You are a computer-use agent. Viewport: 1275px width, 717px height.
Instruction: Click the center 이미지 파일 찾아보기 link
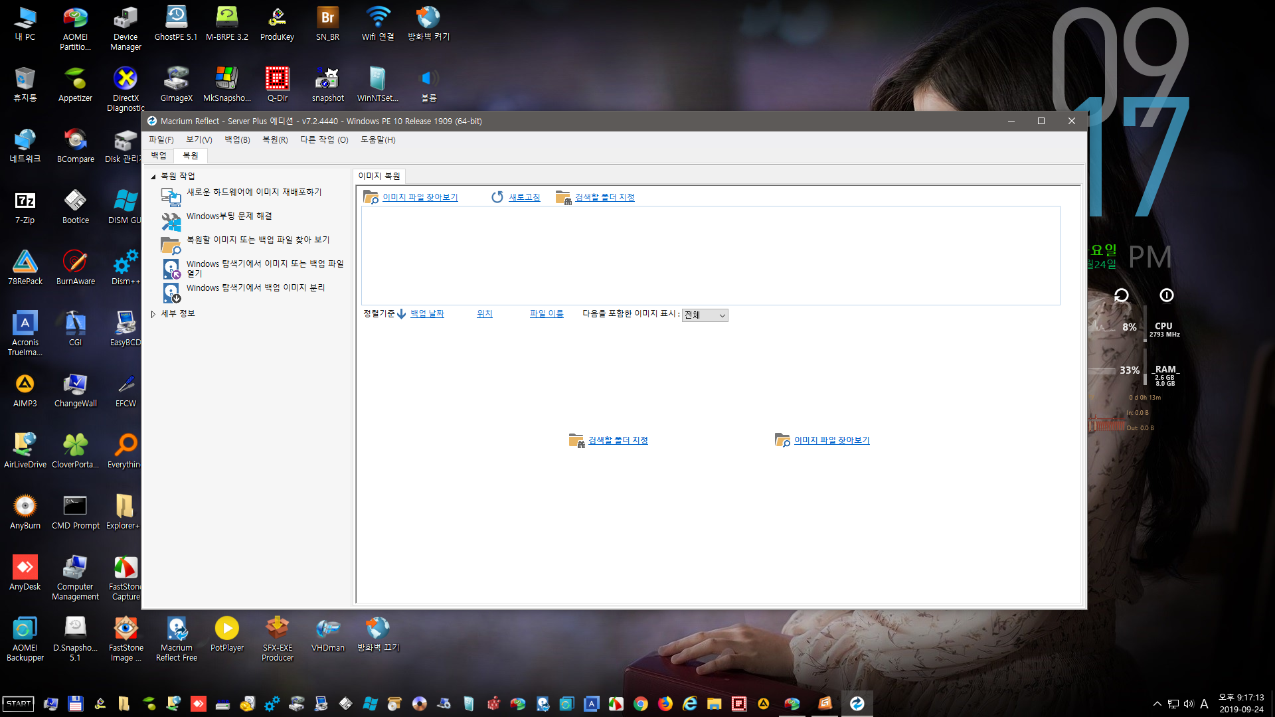pos(832,440)
